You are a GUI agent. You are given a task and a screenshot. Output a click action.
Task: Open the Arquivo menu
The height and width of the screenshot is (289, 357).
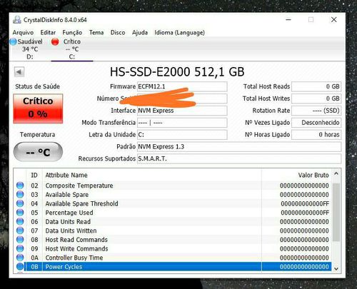click(x=23, y=33)
